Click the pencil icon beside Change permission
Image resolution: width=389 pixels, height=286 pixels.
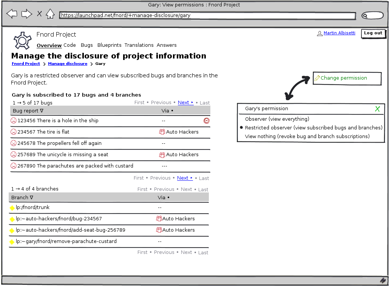click(317, 78)
